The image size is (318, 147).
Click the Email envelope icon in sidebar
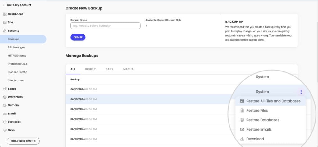point(5,114)
